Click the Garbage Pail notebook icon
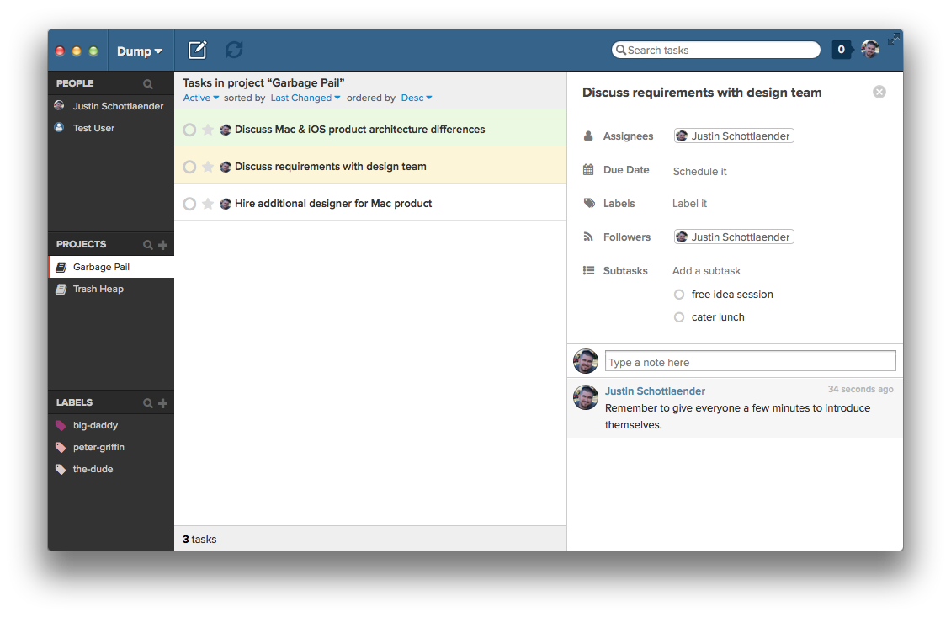951x617 pixels. click(x=61, y=267)
